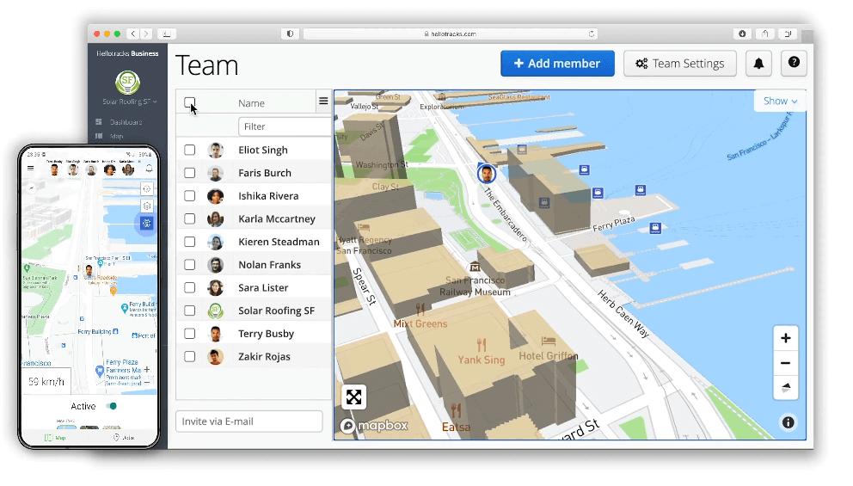The width and height of the screenshot is (853, 486).
Task: Open the member table column menu
Action: (323, 102)
